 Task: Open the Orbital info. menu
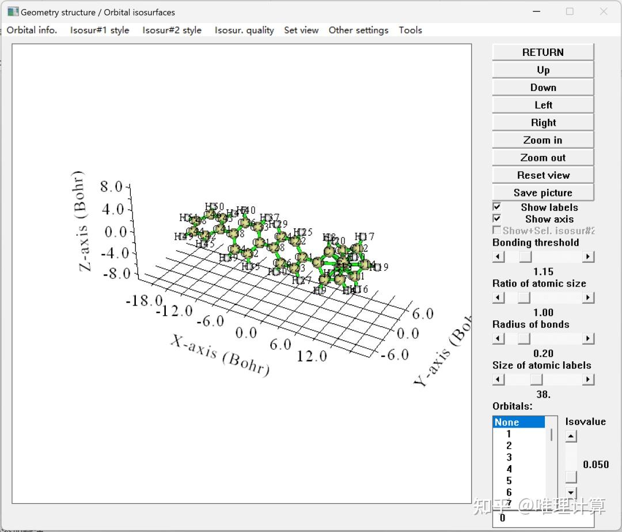32,30
